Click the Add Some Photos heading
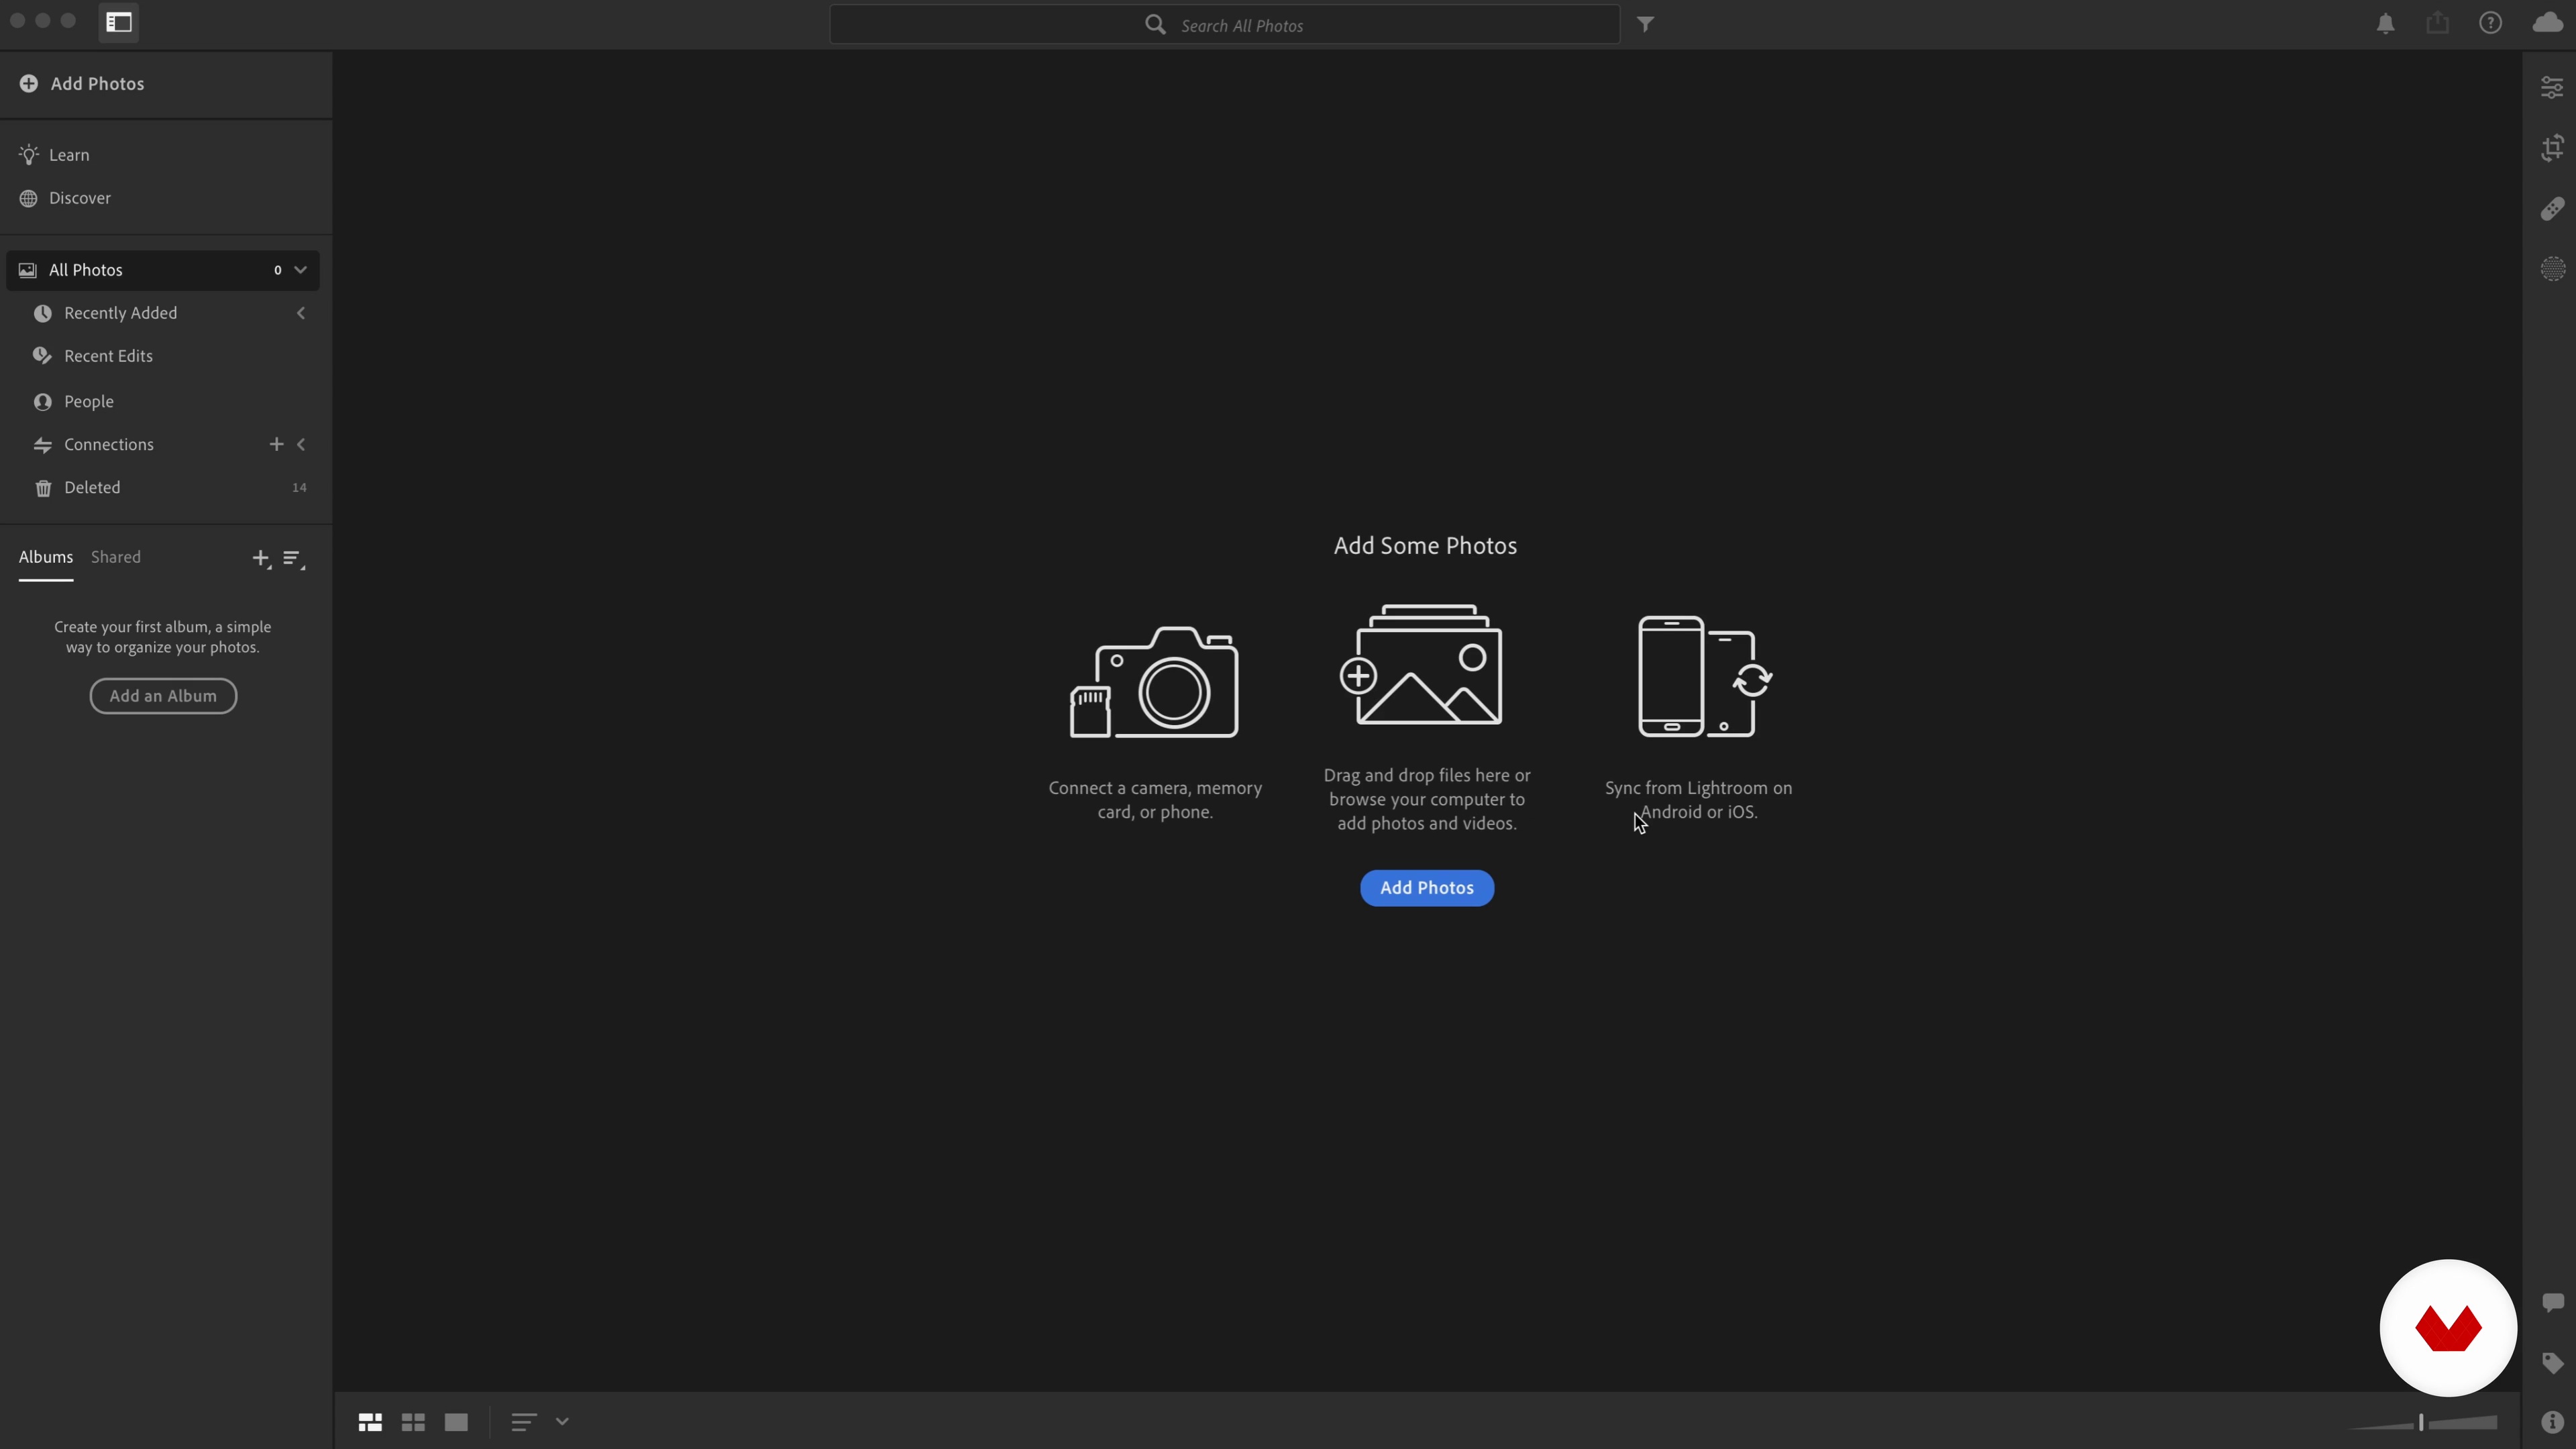The height and width of the screenshot is (1449, 2576). pos(1425,546)
